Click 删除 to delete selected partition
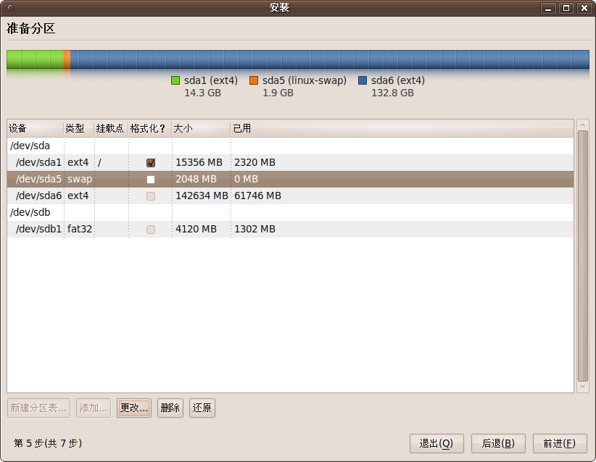This screenshot has width=596, height=462. pyautogui.click(x=170, y=408)
